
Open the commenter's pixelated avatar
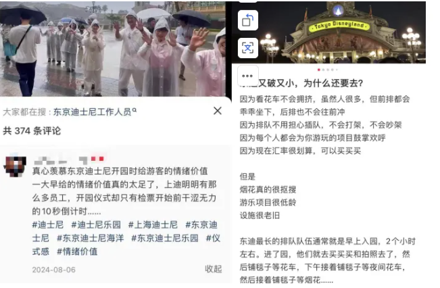coord(15,167)
